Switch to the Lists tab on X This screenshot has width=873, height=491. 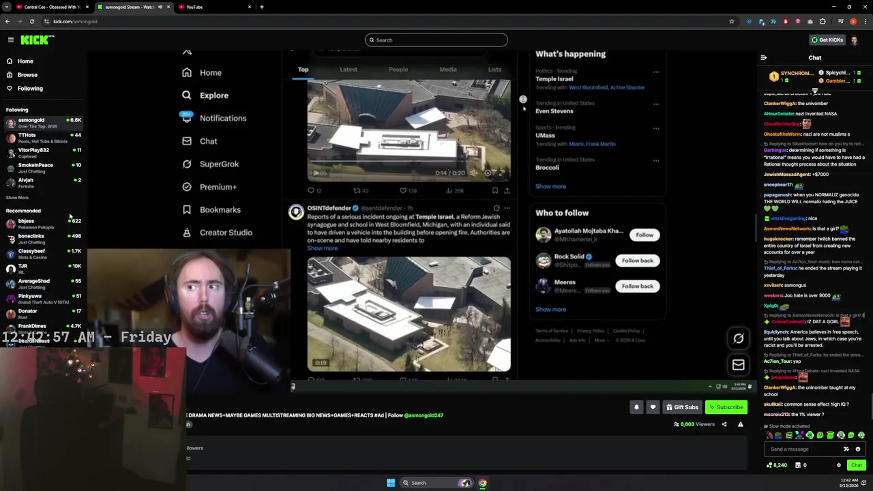[x=494, y=70]
